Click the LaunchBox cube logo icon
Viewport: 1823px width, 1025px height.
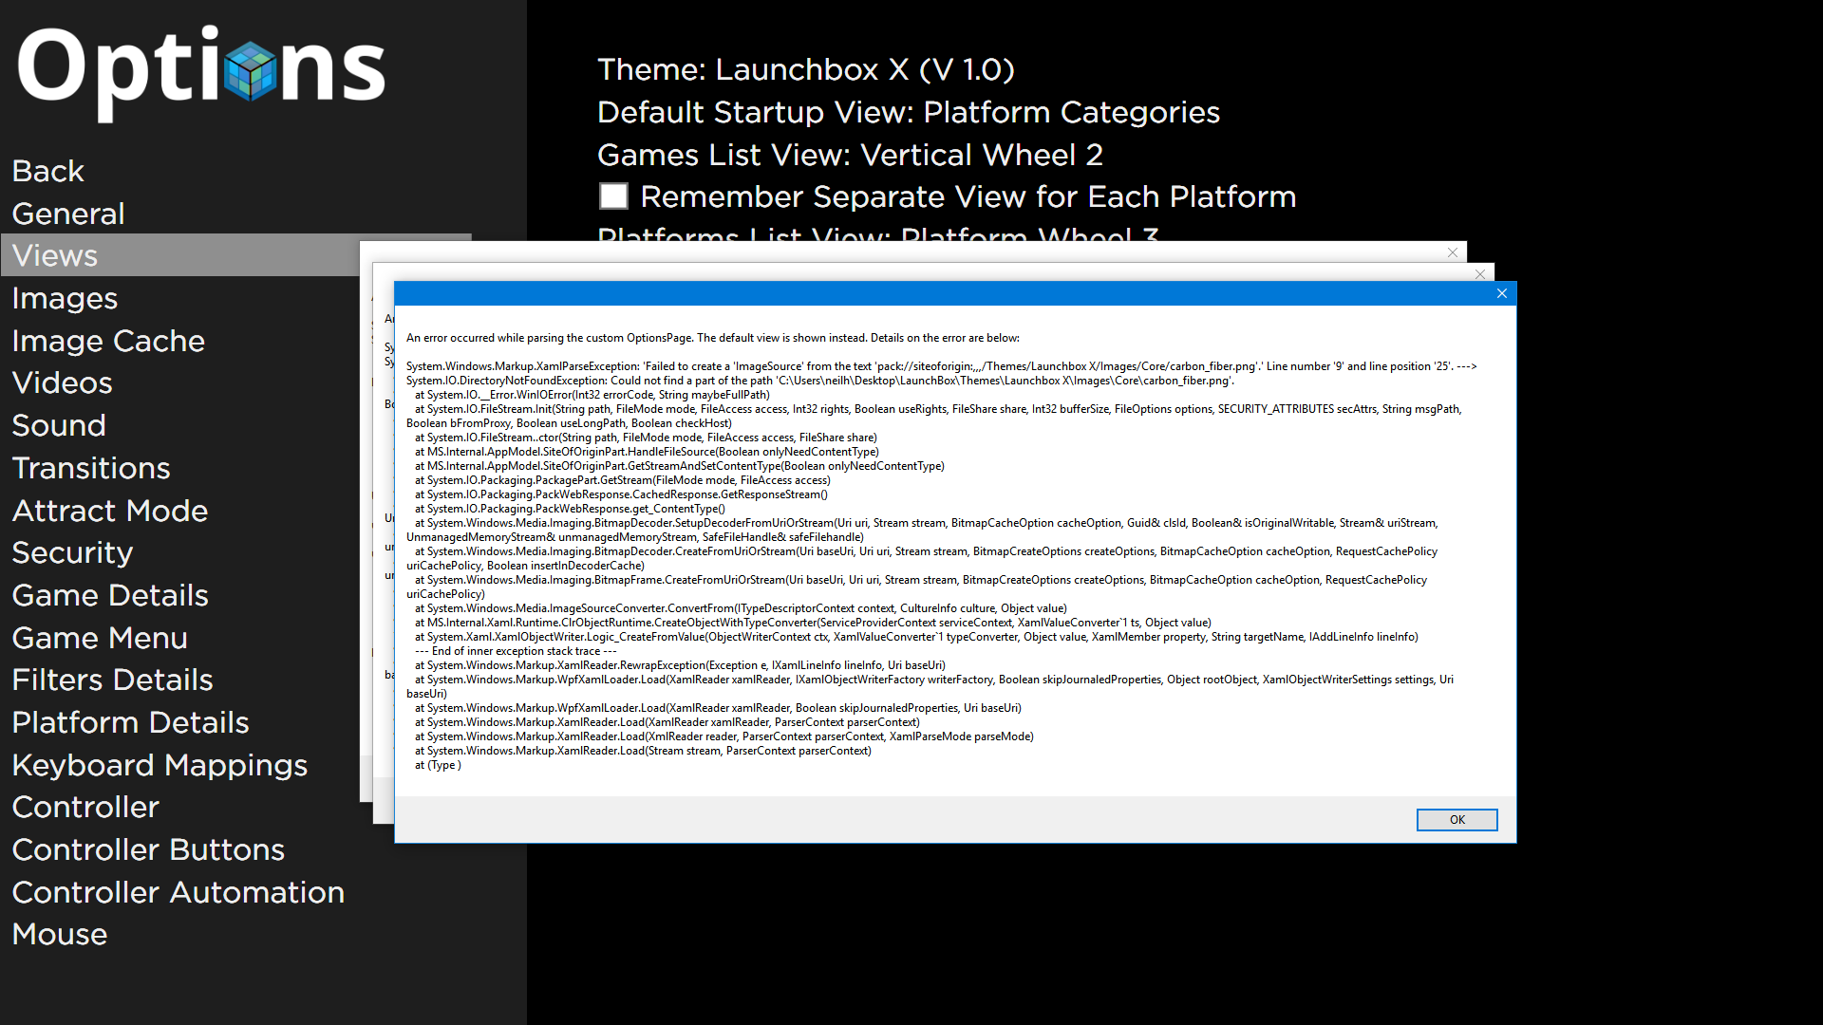[x=251, y=70]
